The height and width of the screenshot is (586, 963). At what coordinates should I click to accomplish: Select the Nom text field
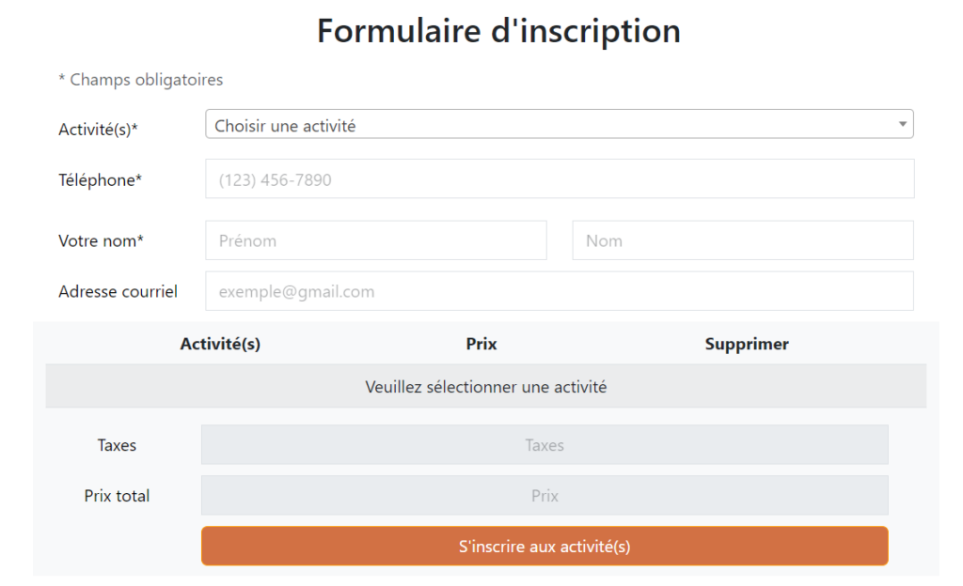(742, 240)
